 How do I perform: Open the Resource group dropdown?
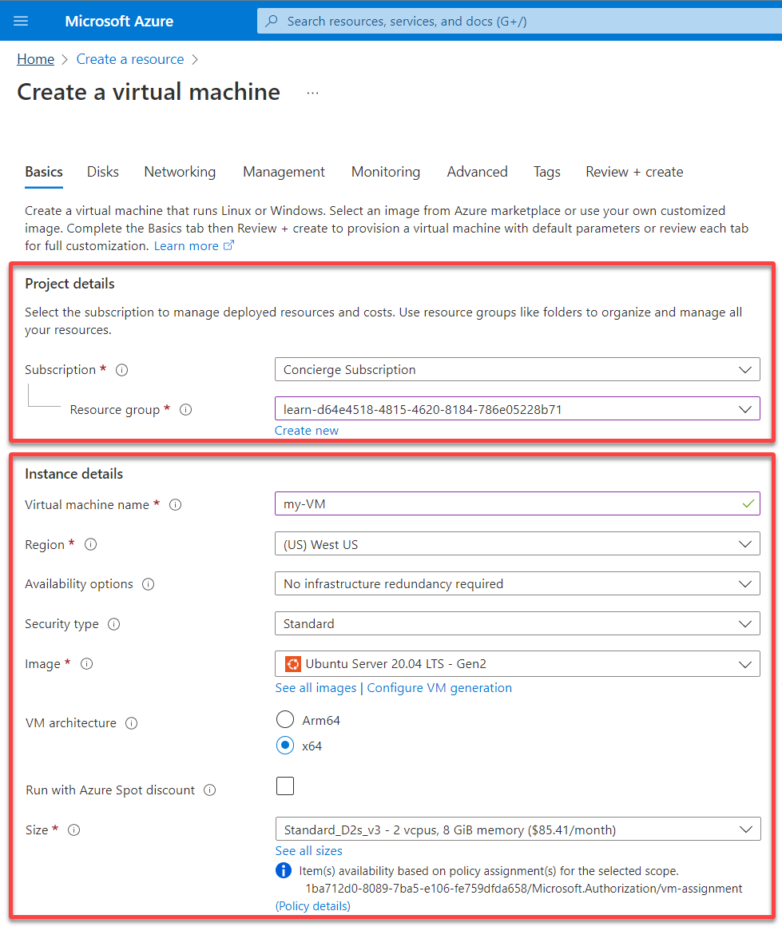[x=518, y=408]
